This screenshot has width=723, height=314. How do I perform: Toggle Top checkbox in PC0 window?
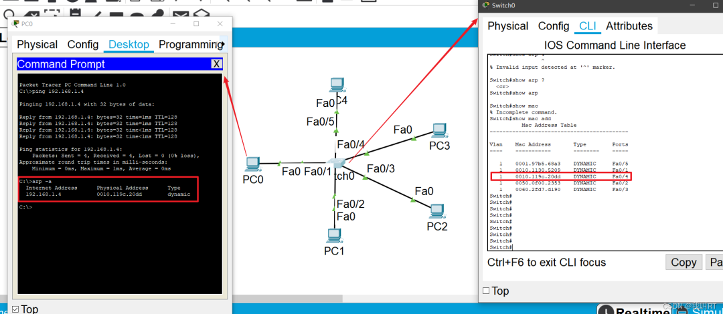point(16,309)
